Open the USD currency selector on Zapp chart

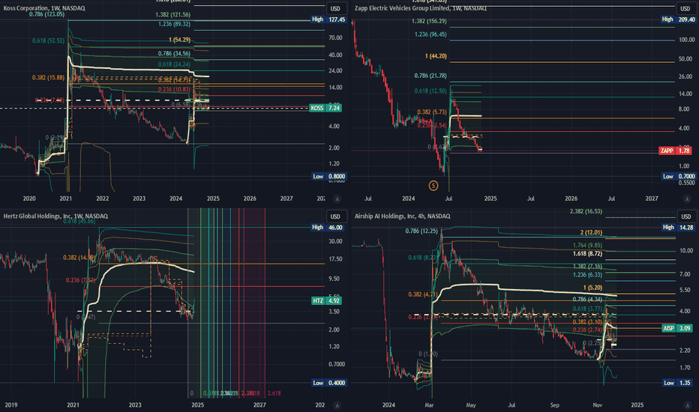tap(685, 8)
